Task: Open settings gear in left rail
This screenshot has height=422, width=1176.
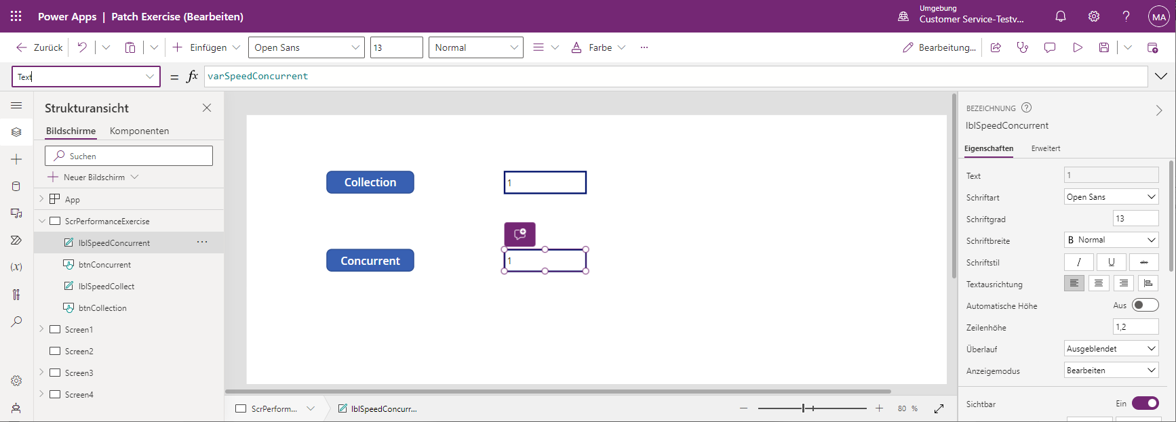Action: coord(16,381)
